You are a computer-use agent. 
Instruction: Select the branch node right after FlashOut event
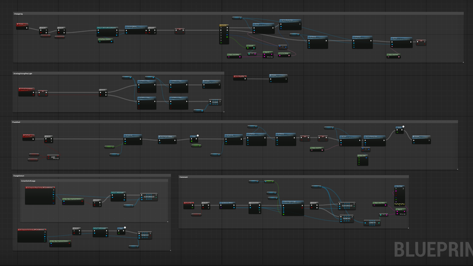point(49,139)
